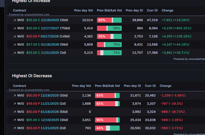
Task: Sort decrease table by Prev day OI
Action: click(132, 86)
